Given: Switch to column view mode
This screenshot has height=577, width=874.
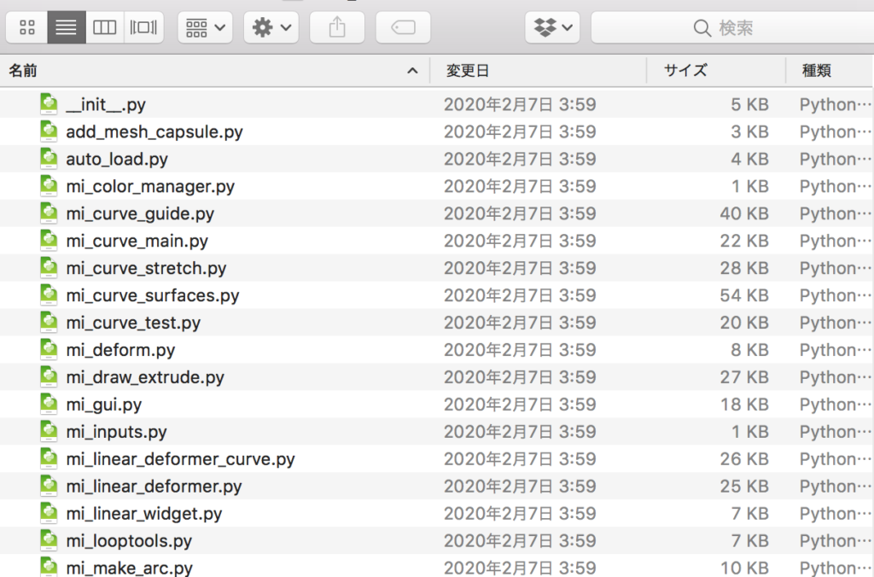Looking at the screenshot, I should [x=105, y=28].
